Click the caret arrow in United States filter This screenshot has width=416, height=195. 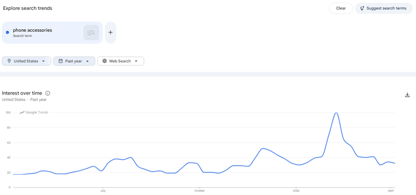[44, 61]
